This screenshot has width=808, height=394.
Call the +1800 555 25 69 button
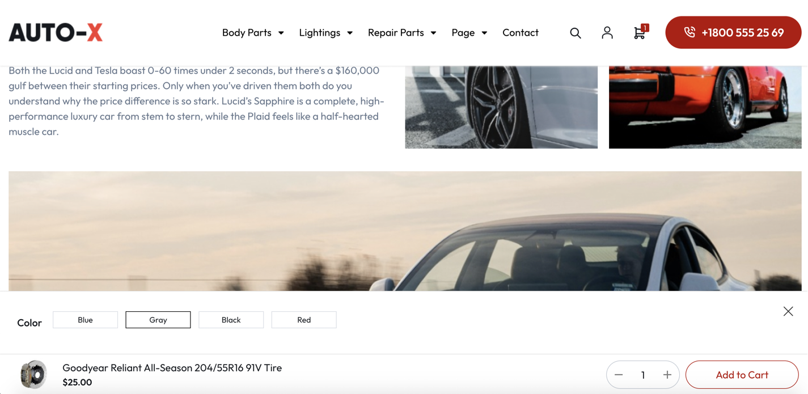(x=733, y=32)
